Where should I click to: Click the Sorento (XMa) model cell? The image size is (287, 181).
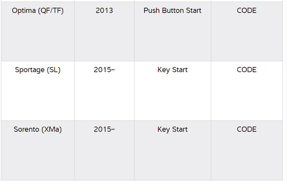38,129
